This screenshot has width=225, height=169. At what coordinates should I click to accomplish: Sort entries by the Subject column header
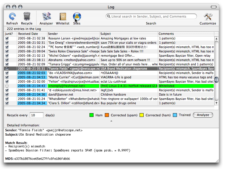coord(129,34)
